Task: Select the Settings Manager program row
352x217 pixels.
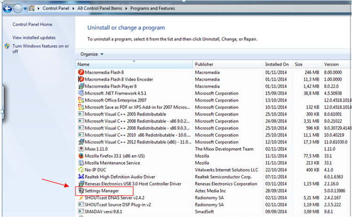Action: pos(213,191)
